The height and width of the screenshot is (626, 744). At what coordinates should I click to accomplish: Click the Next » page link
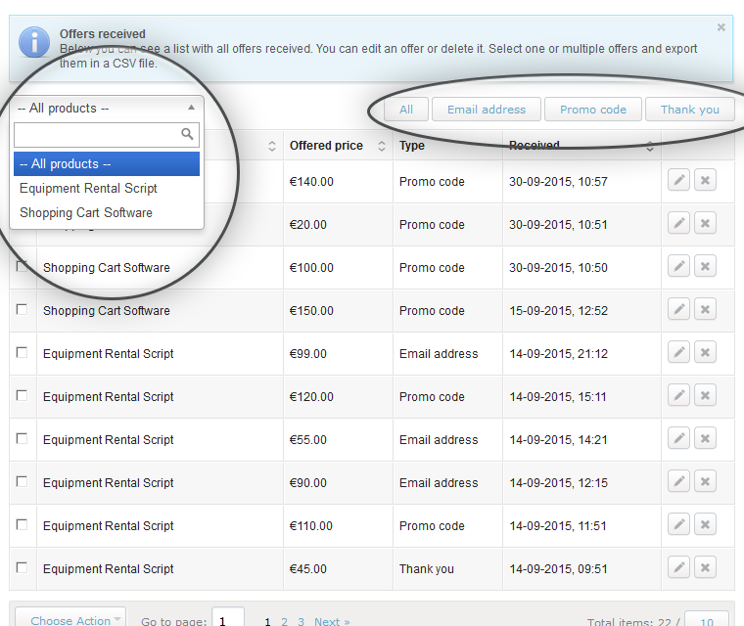click(x=332, y=621)
